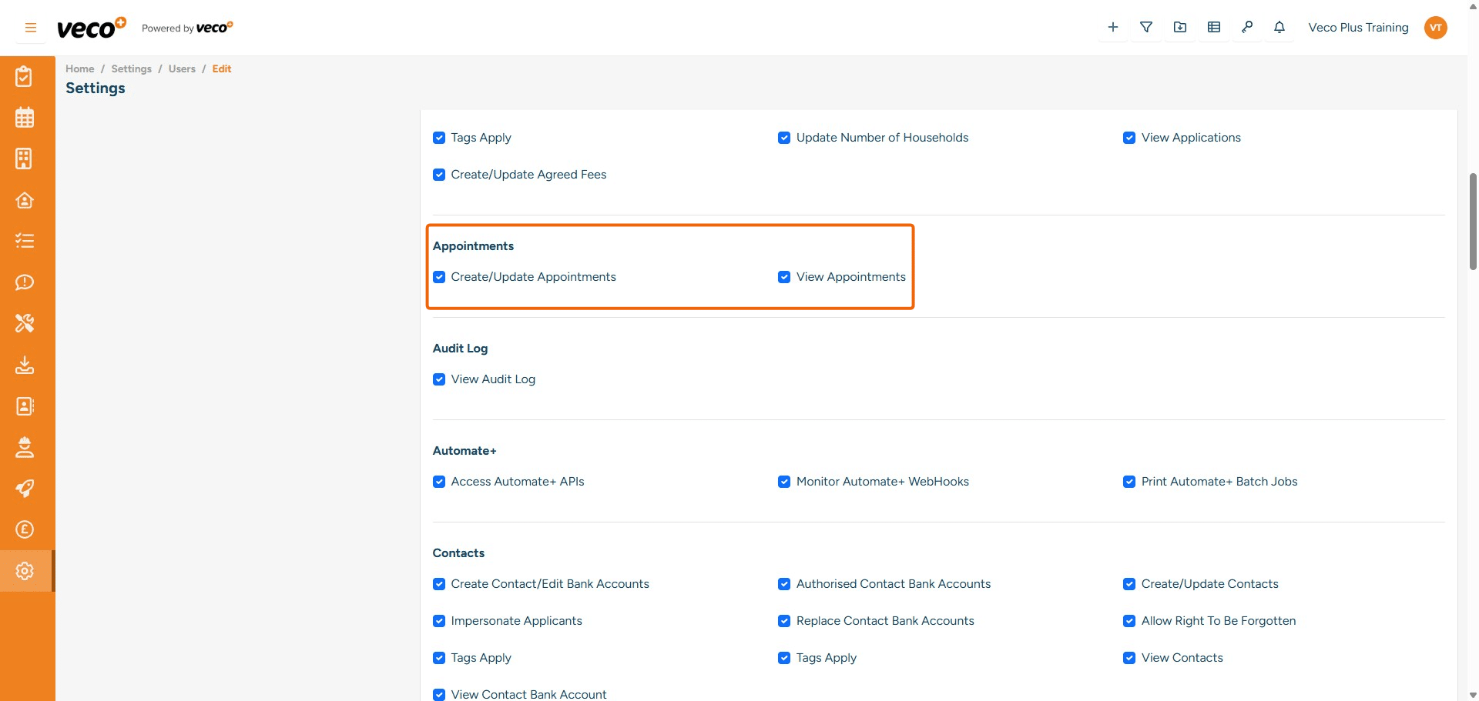The width and height of the screenshot is (1479, 701).
Task: Click the properties house icon
Action: click(x=25, y=200)
